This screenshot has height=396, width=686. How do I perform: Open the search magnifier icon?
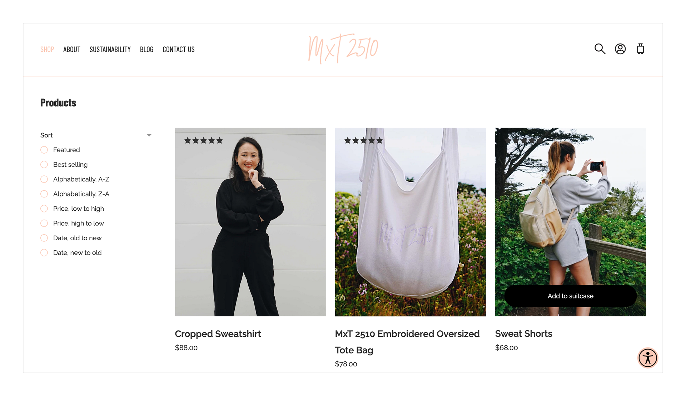click(x=600, y=49)
